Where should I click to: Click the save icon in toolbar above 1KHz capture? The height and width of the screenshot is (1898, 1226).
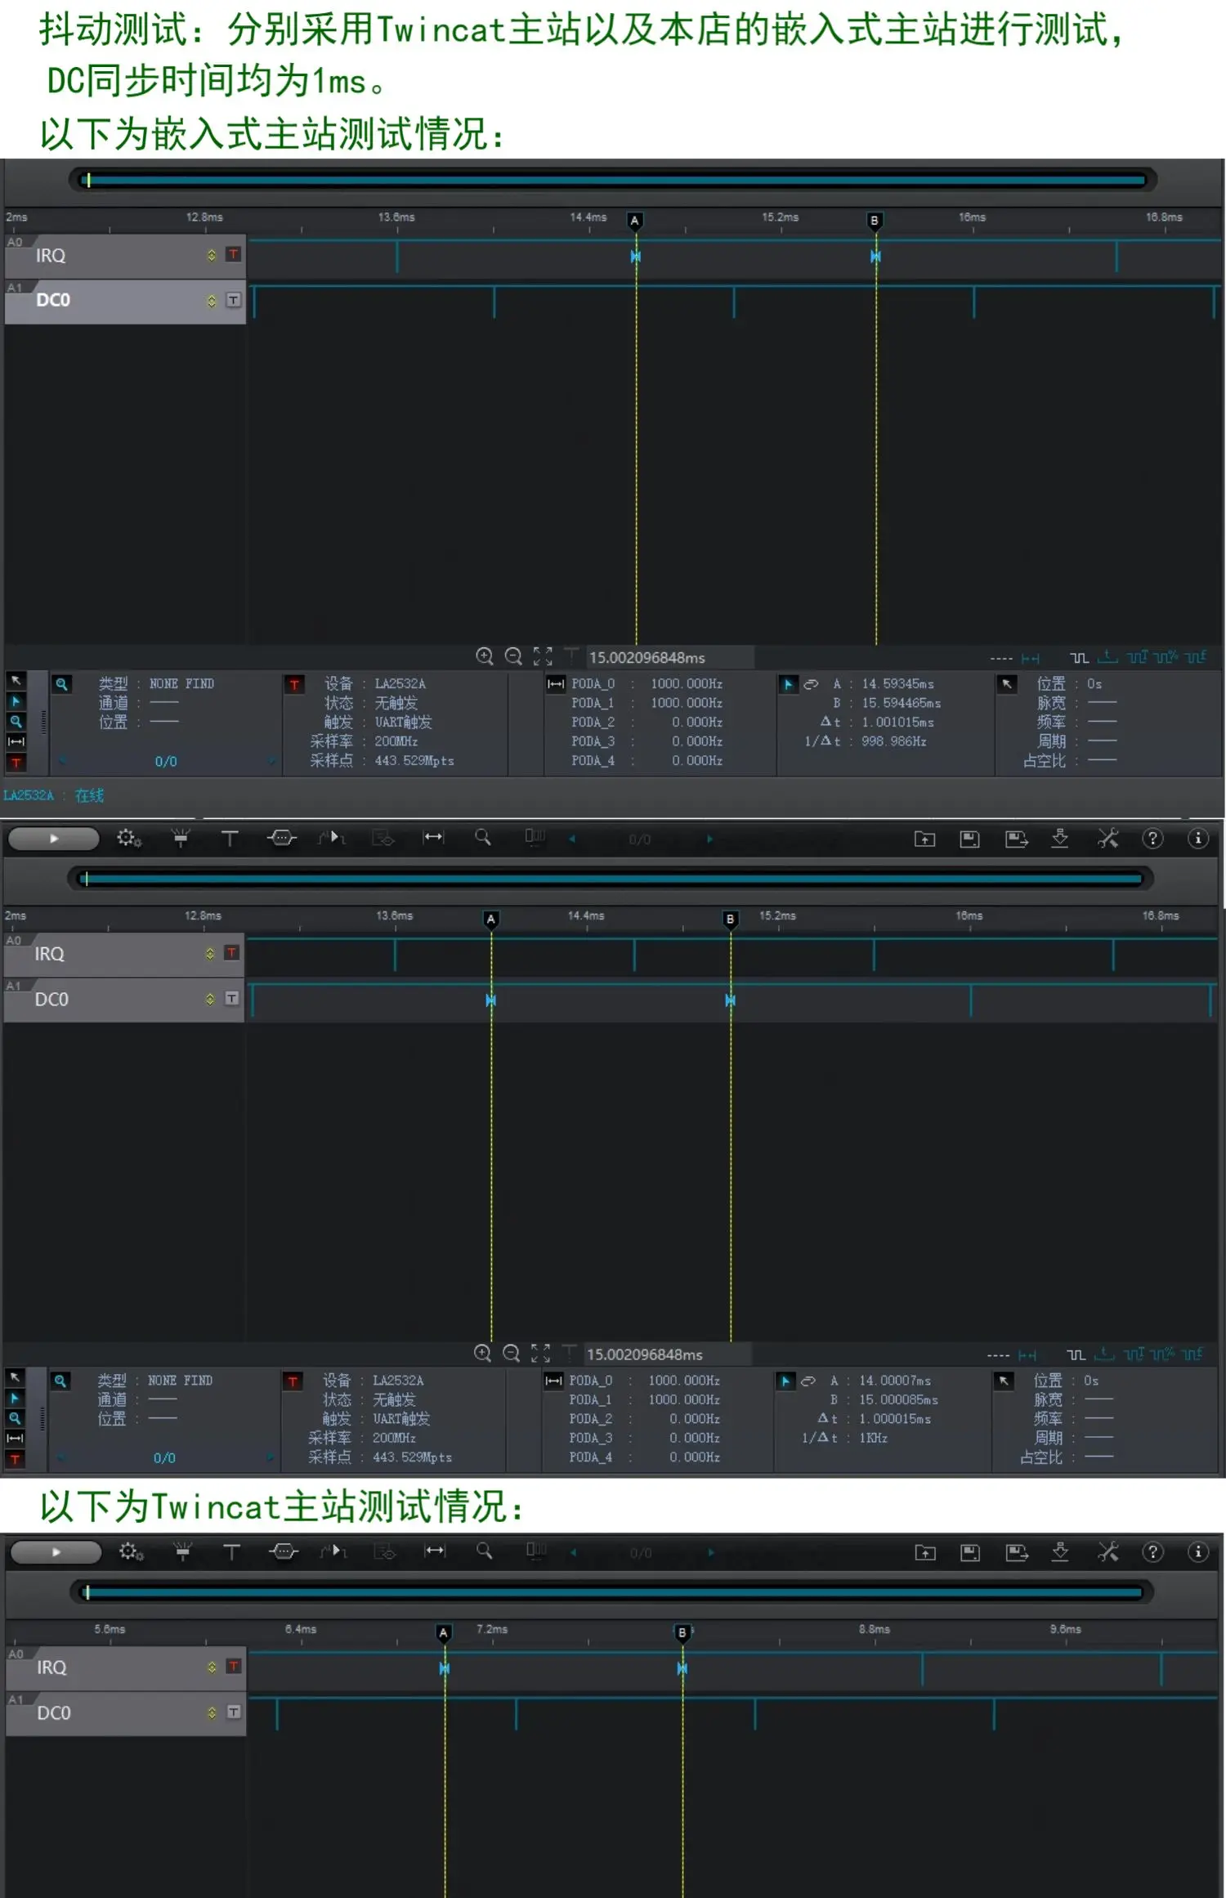[x=969, y=839]
